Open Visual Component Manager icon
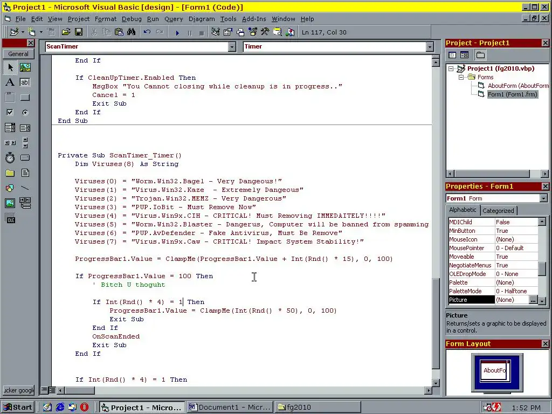Viewport: 552px width, 414px height. [x=290, y=32]
